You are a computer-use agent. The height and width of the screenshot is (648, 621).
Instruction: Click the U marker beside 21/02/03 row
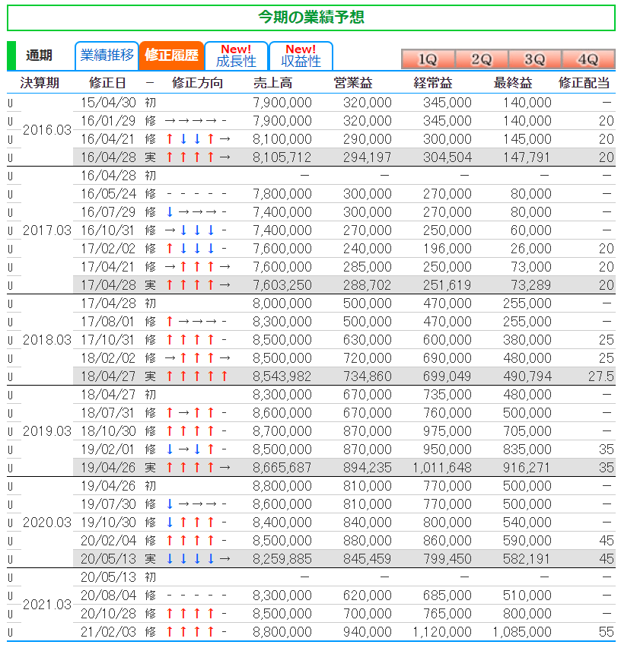11,632
